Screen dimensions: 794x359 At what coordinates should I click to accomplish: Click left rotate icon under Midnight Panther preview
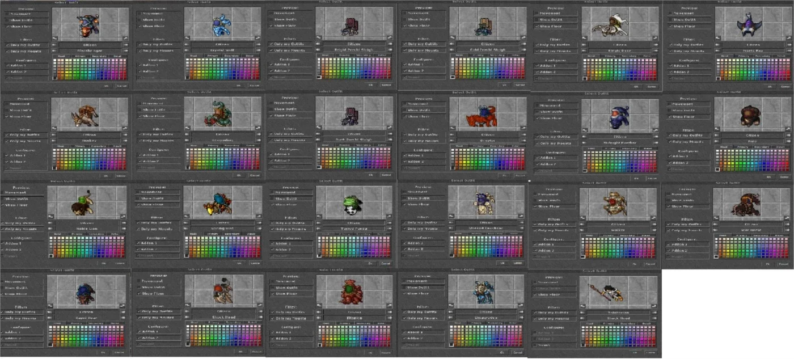[x=585, y=130]
